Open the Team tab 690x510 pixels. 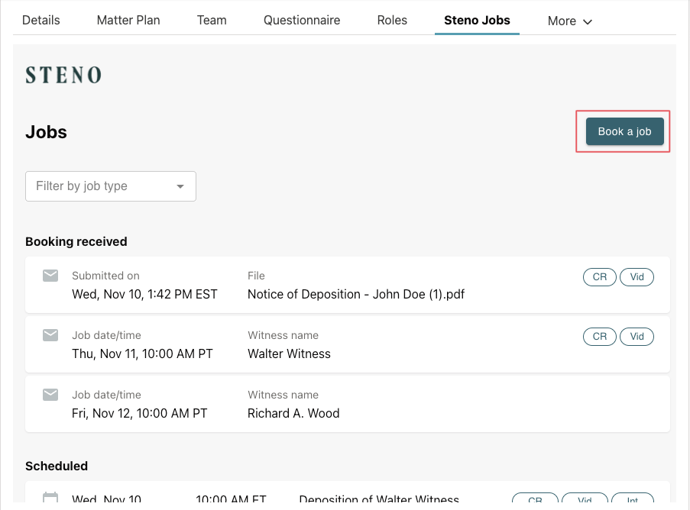212,20
